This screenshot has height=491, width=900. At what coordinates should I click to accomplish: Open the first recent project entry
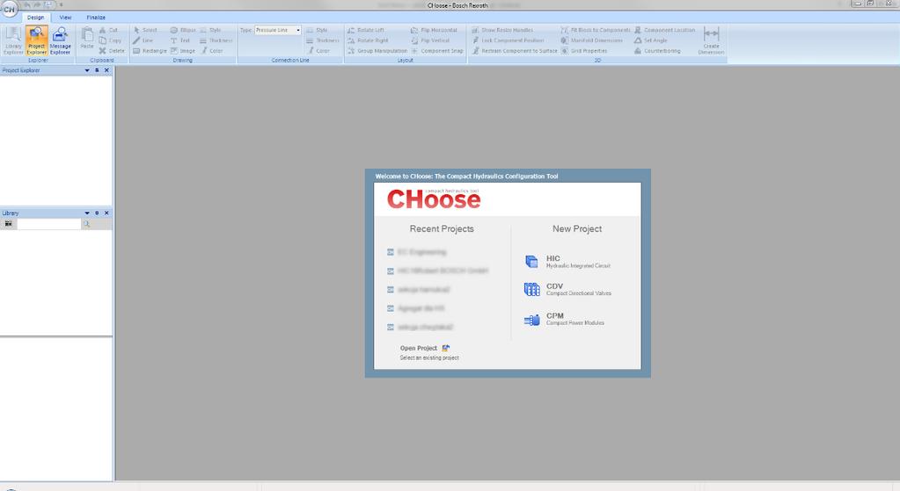(x=417, y=252)
